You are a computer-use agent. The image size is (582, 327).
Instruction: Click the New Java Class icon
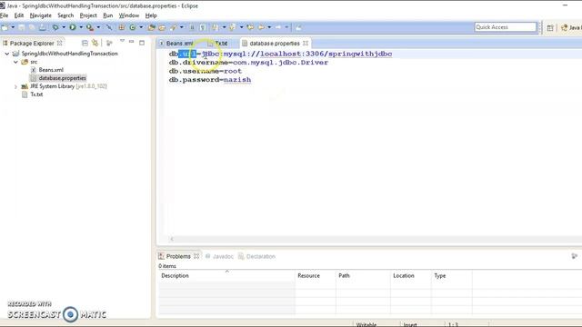click(133, 27)
